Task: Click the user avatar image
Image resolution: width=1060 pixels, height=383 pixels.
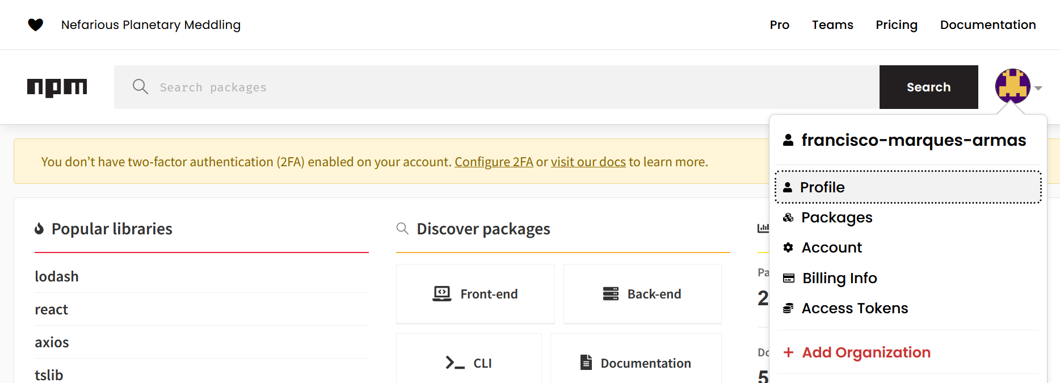Action: [1012, 86]
